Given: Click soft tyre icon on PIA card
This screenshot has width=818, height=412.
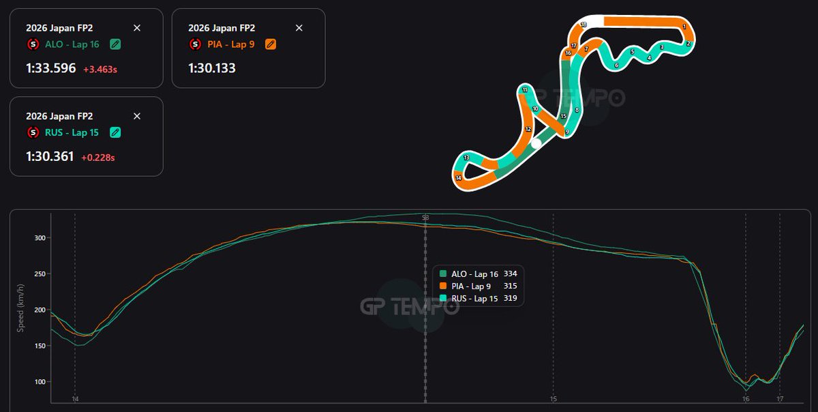Looking at the screenshot, I should (194, 44).
